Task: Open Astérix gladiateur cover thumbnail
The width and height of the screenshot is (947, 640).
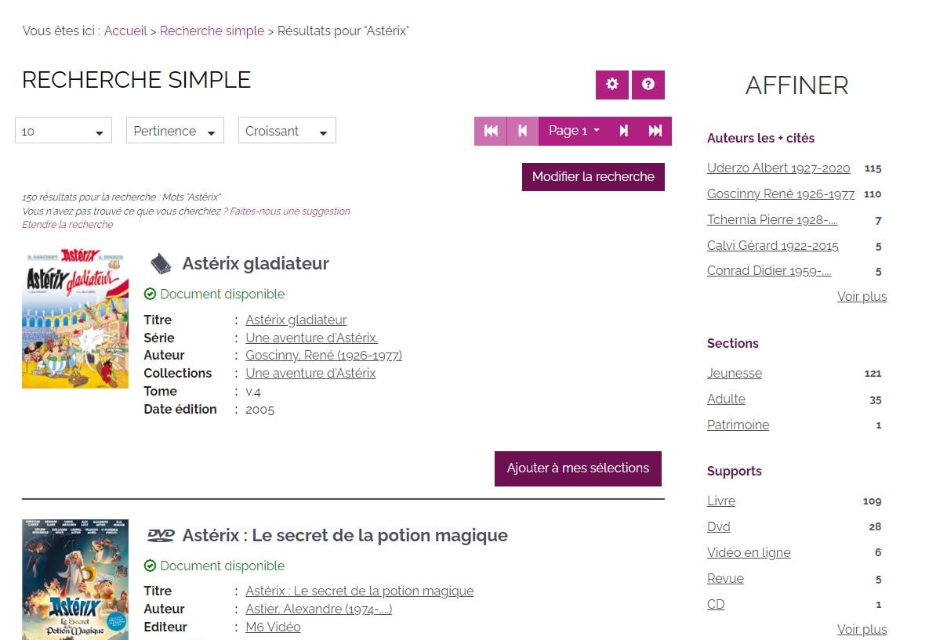Action: click(75, 319)
